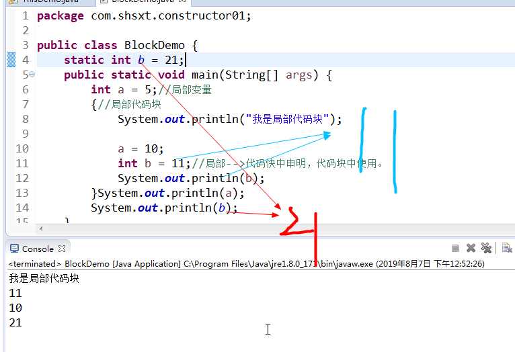Click the 'main' method name
Screen dimensions: 515x352
pos(204,75)
